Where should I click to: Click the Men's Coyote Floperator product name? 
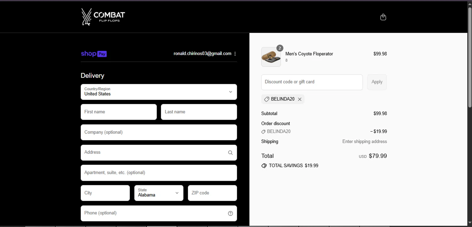[x=309, y=54]
